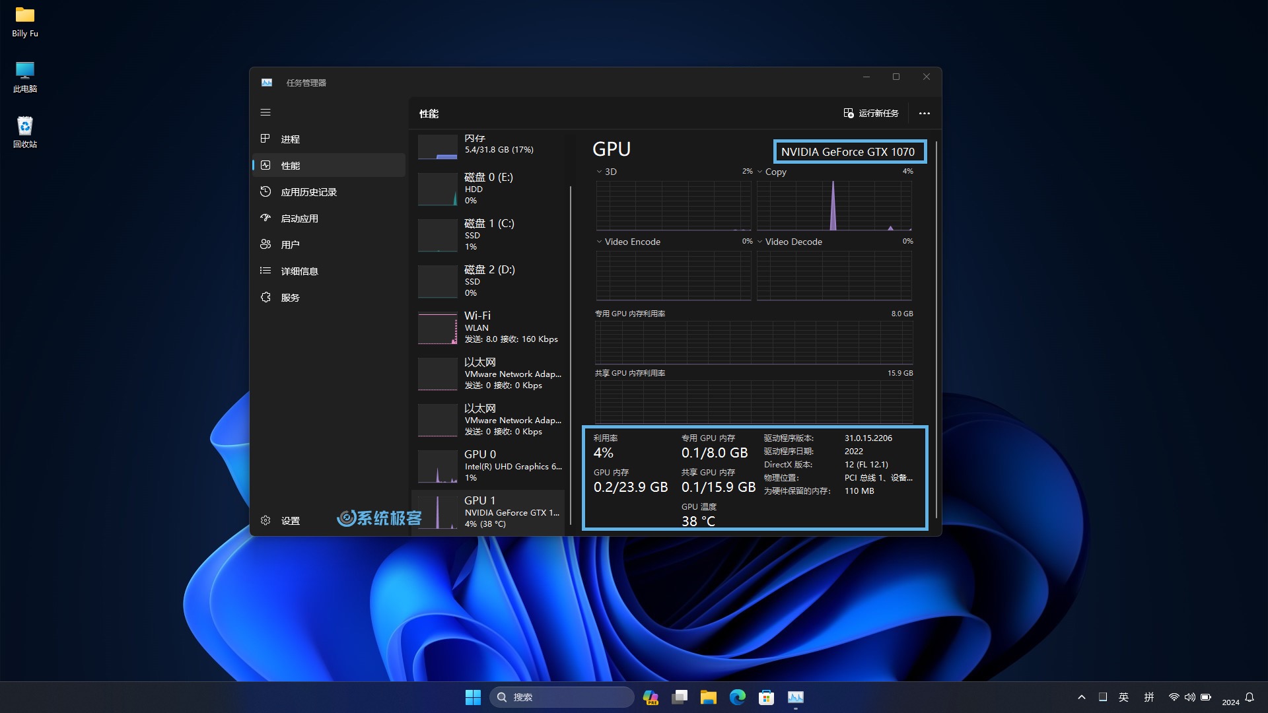This screenshot has height=713, width=1268.
Task: Click Run new task button
Action: 871,114
